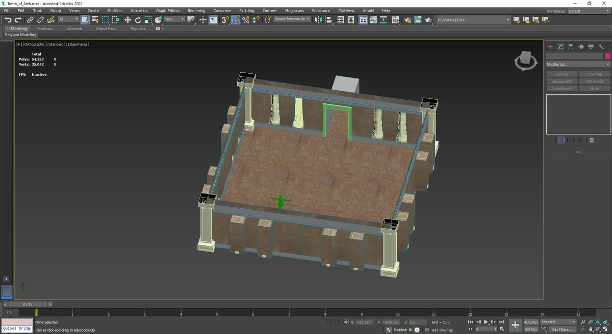Viewport: 612px width, 334px height.
Task: Open Render Setup dialog
Action: coord(407,19)
